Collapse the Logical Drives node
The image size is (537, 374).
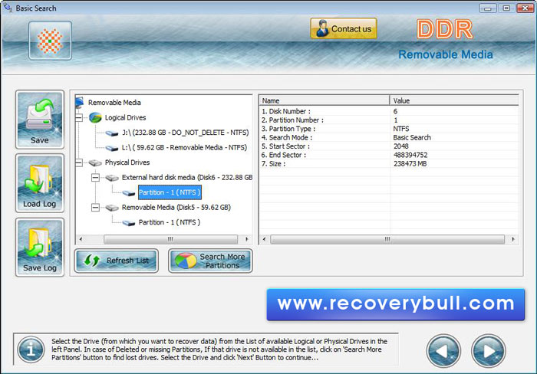pos(79,118)
